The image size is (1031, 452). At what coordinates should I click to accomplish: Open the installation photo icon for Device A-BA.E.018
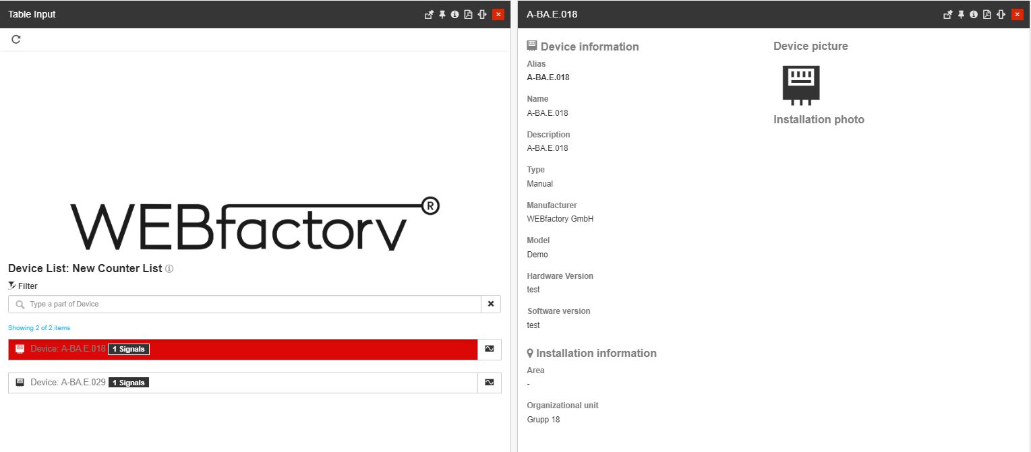click(x=490, y=350)
